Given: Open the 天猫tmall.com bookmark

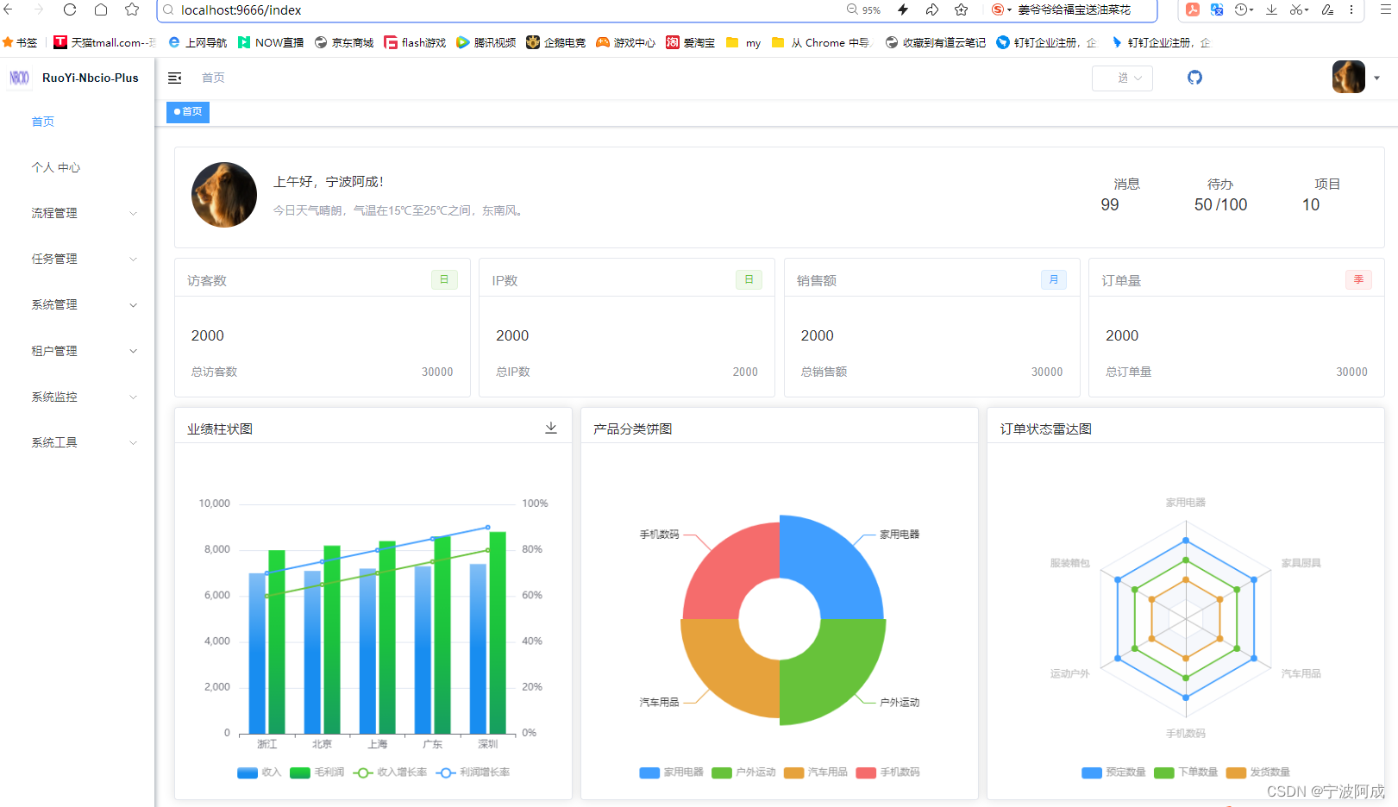Looking at the screenshot, I should point(104,42).
